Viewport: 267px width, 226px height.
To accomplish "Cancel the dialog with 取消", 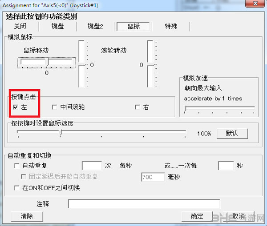I will click(x=239, y=216).
